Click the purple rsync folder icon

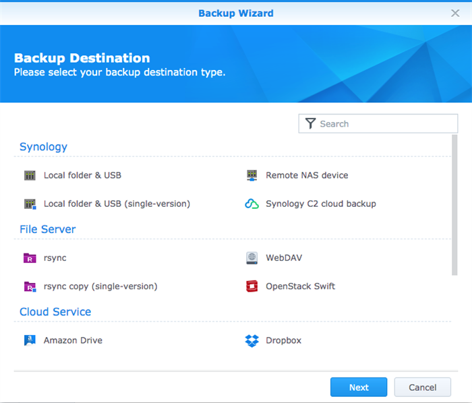(30, 258)
